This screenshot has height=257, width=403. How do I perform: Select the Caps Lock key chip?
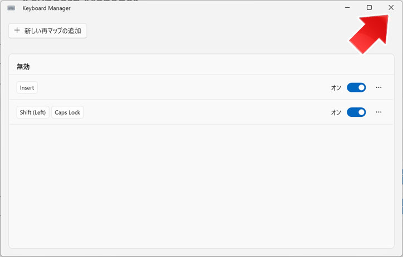pos(67,112)
